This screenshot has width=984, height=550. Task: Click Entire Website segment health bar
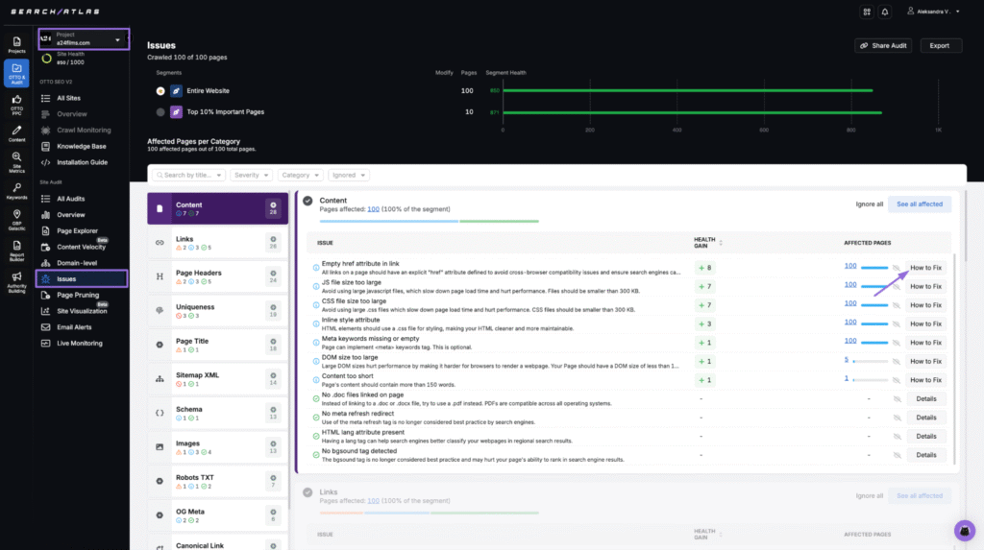click(x=687, y=91)
